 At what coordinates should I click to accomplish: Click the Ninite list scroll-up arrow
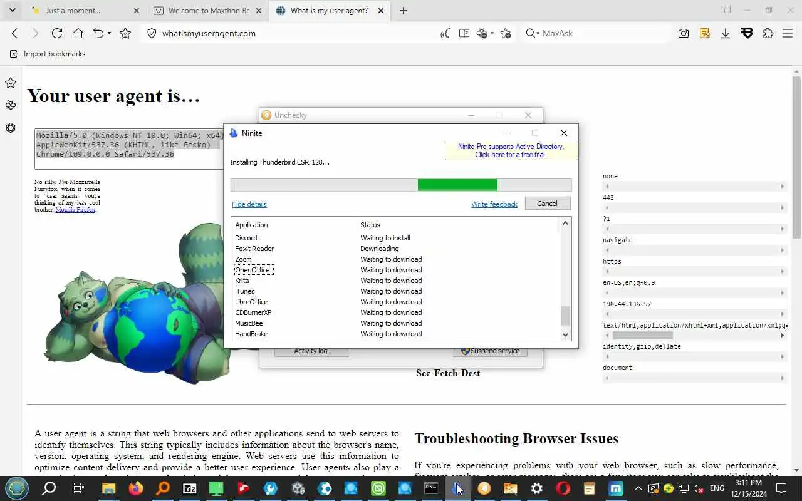tap(566, 223)
